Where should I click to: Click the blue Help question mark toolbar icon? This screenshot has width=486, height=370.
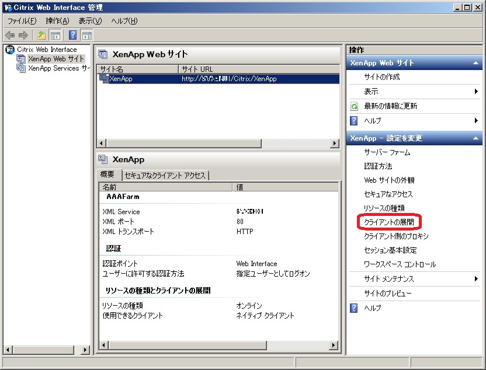point(73,35)
